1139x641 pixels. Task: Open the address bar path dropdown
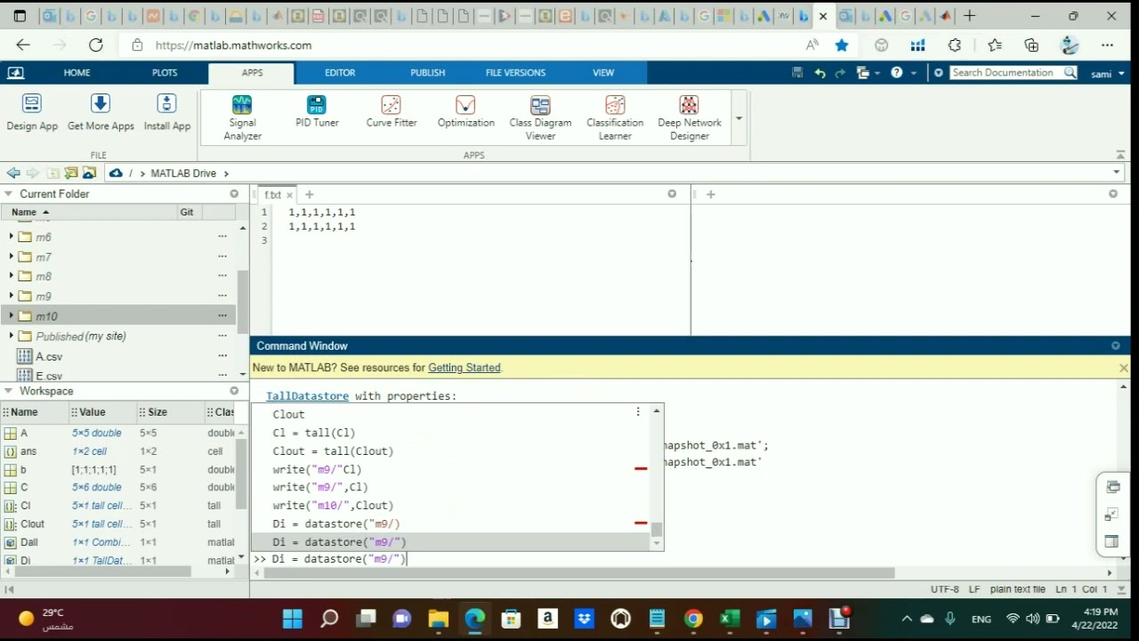tap(1117, 173)
